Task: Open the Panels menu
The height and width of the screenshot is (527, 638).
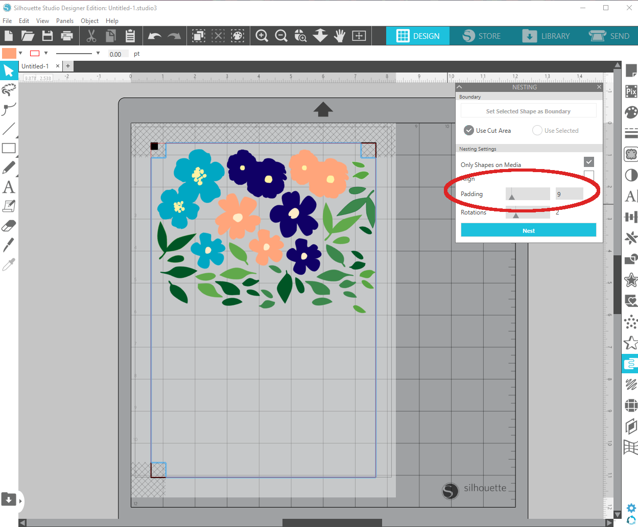Action: click(x=65, y=21)
